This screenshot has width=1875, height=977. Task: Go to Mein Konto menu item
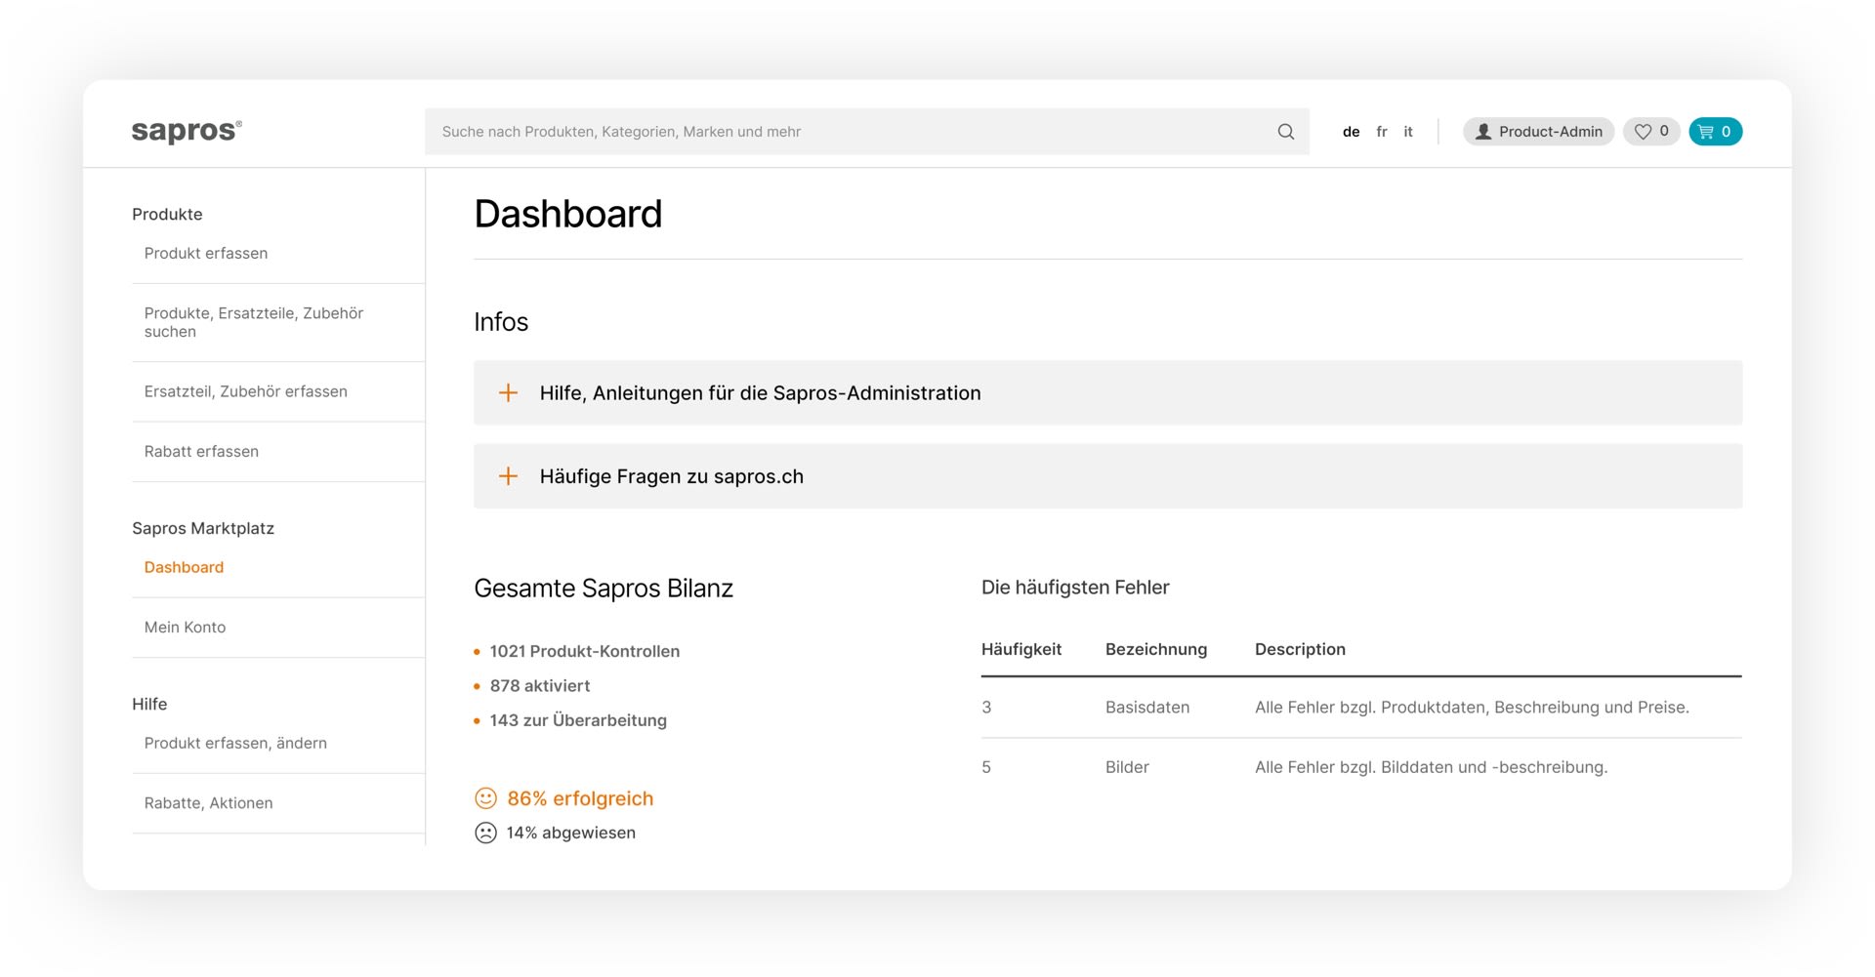click(185, 627)
